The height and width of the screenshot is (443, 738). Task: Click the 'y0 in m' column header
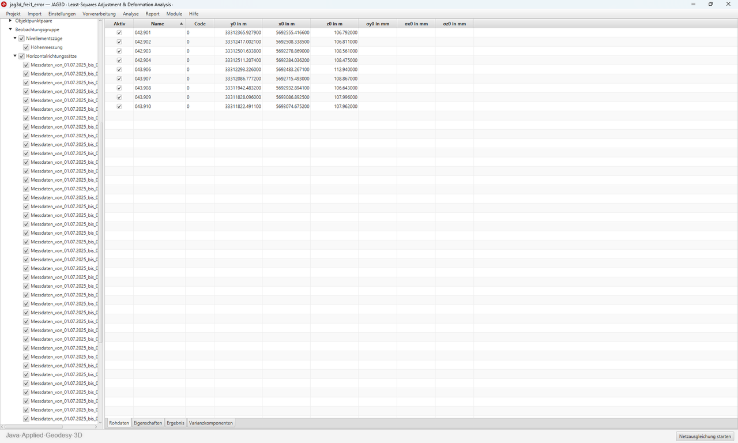[x=238, y=24]
